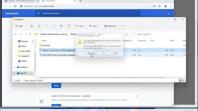This screenshot has width=198, height=111.
Task: Go back in Explorer navigation
Action: point(15,34)
